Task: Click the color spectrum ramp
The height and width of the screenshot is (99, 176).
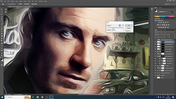Action: click(x=164, y=16)
